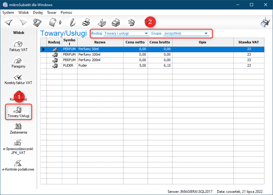Screen dimensions: 273x195
Task: Select the Puder name cell
Action: [100, 65]
